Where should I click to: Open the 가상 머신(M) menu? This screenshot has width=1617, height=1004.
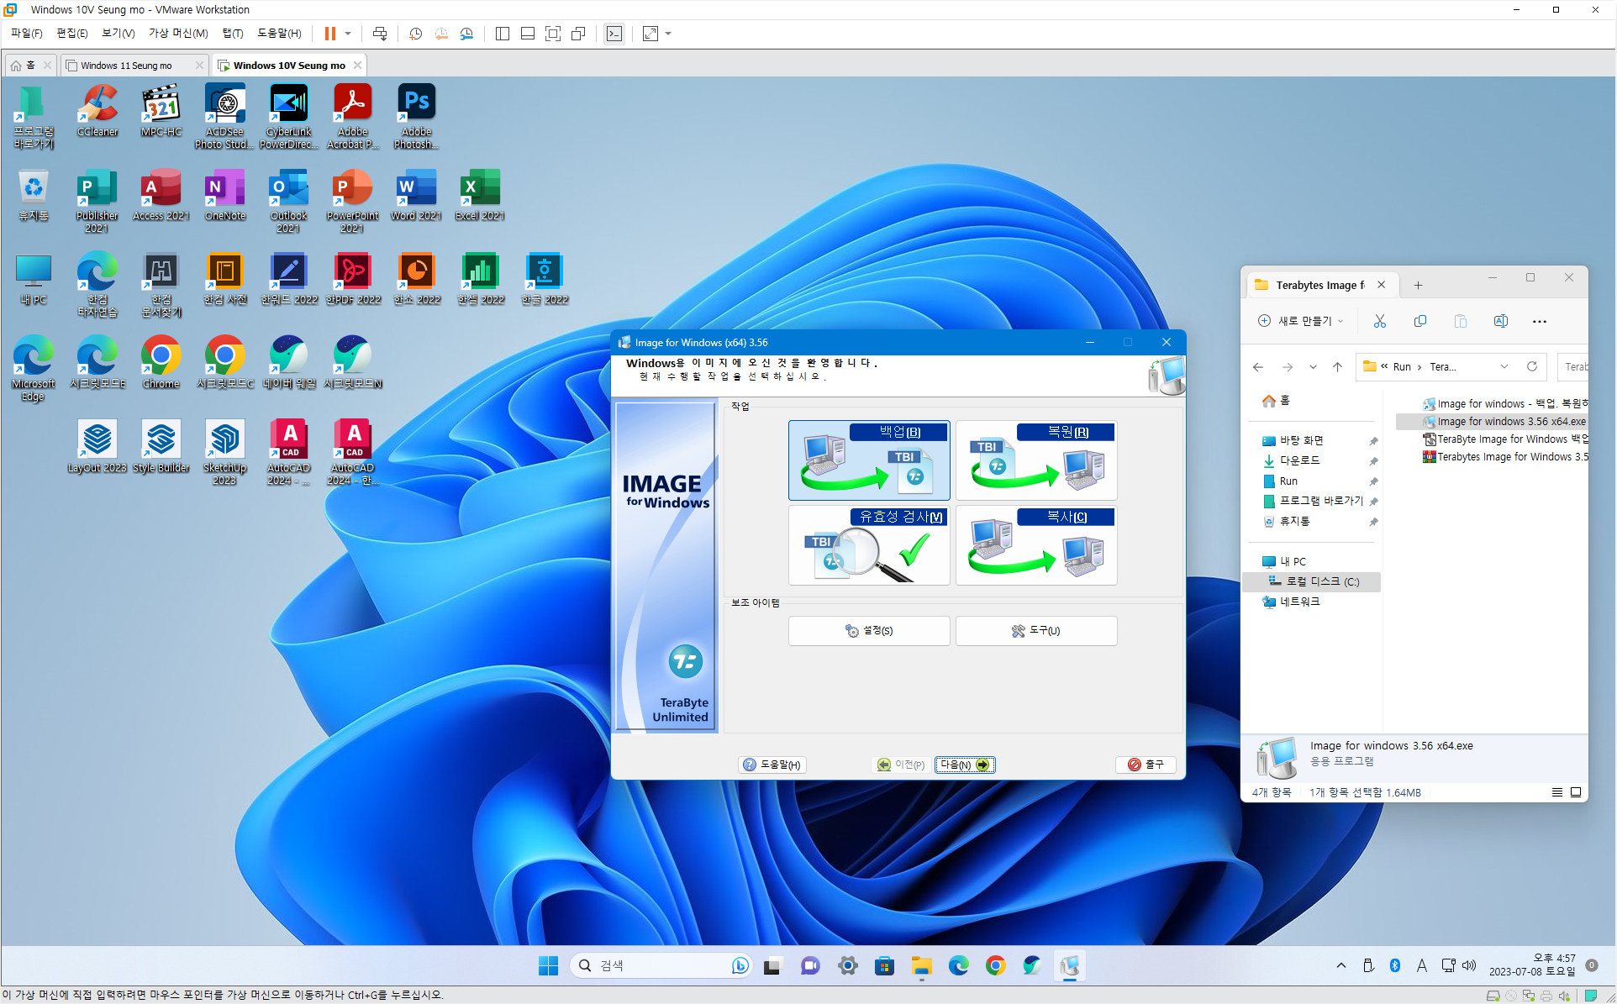pos(177,33)
